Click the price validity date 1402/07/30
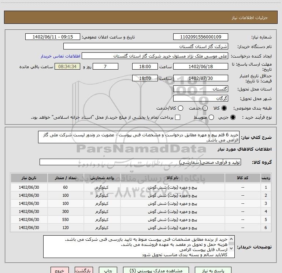 click(x=201, y=78)
